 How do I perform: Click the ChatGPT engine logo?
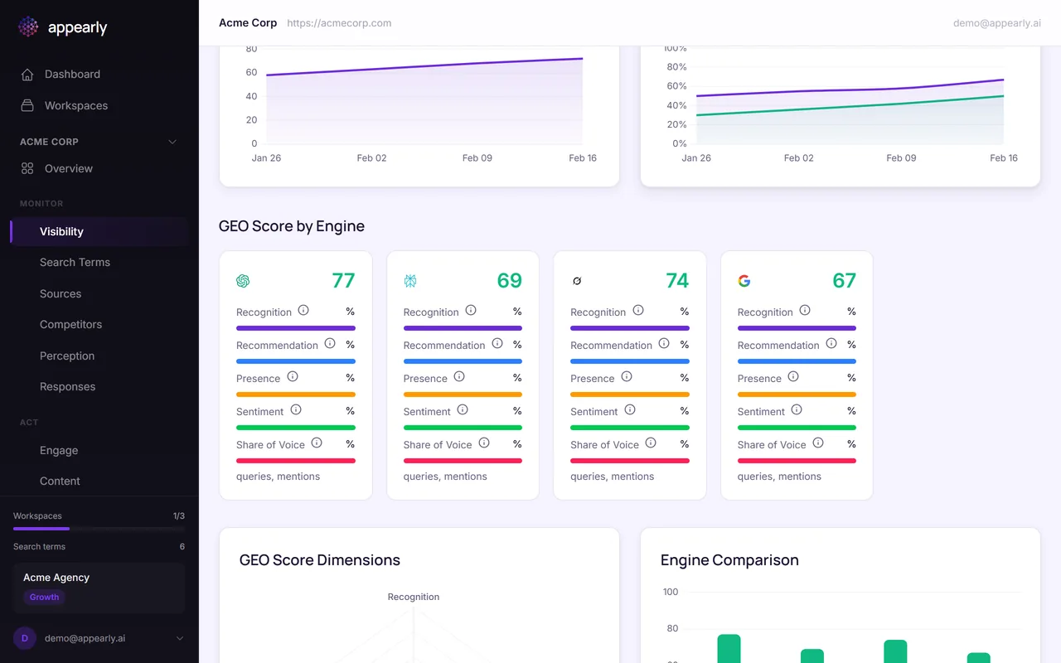[243, 281]
